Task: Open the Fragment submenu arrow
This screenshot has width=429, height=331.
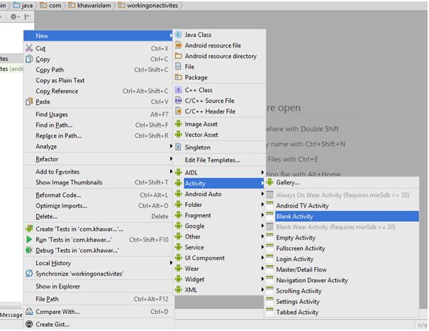Action: pos(262,215)
